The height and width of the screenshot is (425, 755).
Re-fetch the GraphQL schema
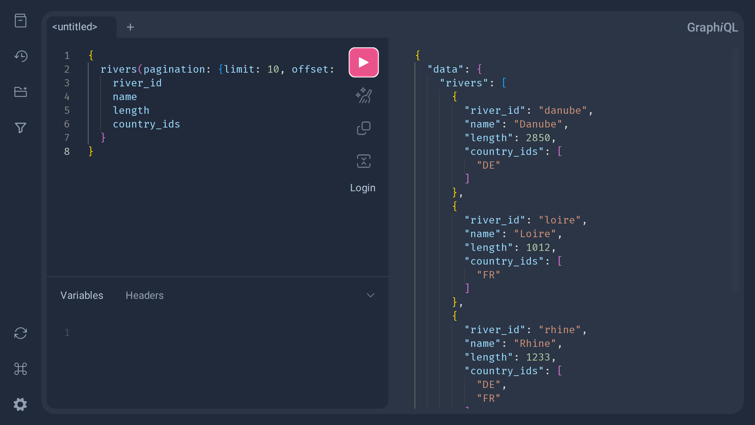click(x=21, y=333)
